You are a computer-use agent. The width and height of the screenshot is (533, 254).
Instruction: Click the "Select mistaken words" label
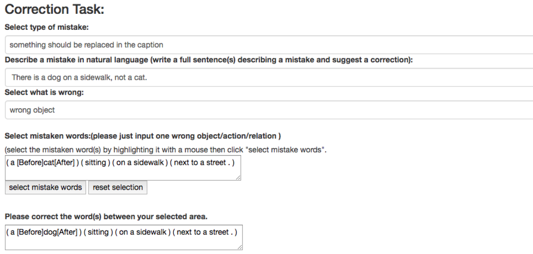coord(142,135)
